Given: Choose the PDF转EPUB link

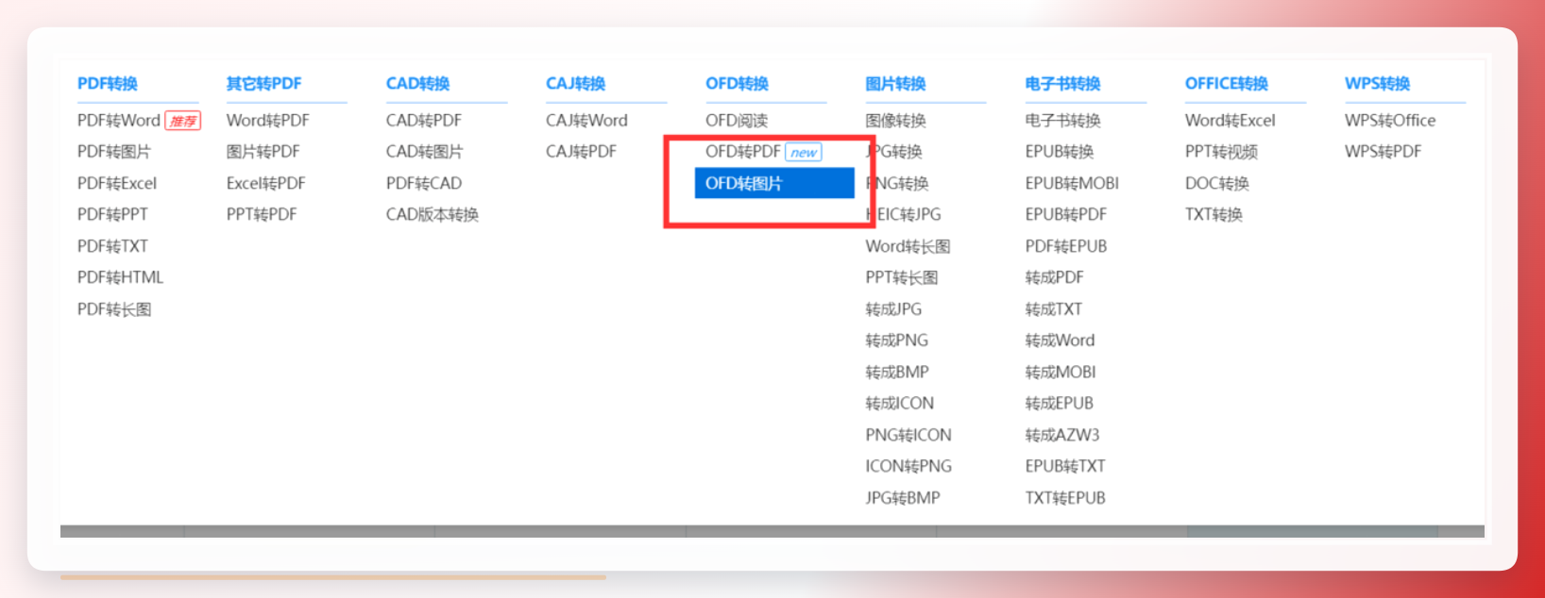Looking at the screenshot, I should pyautogui.click(x=1066, y=246).
